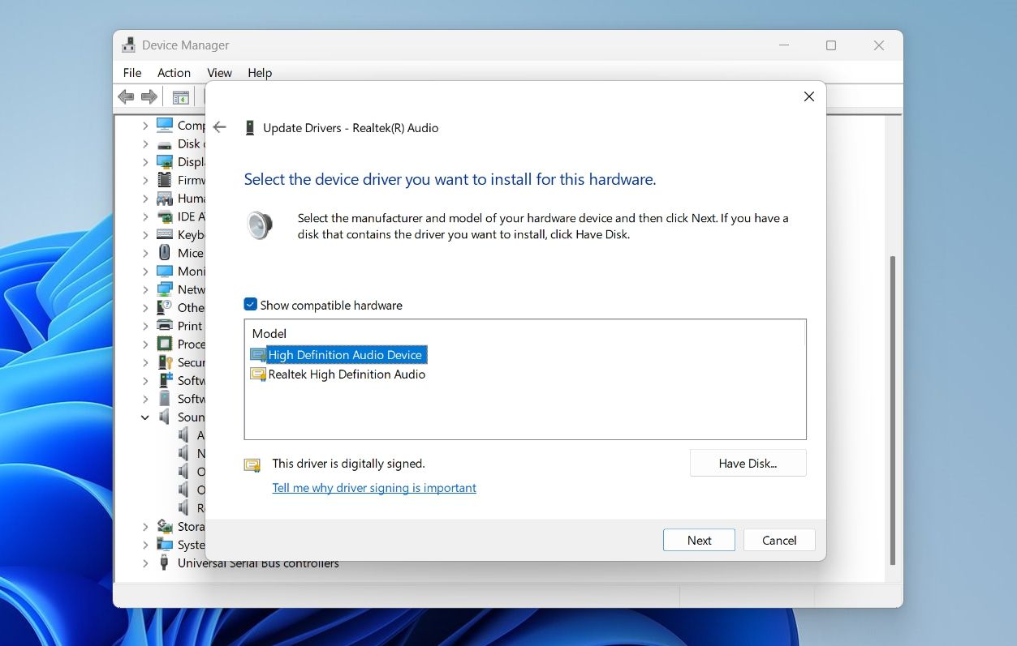Click the Back arrow in Device Manager toolbar

pos(126,97)
